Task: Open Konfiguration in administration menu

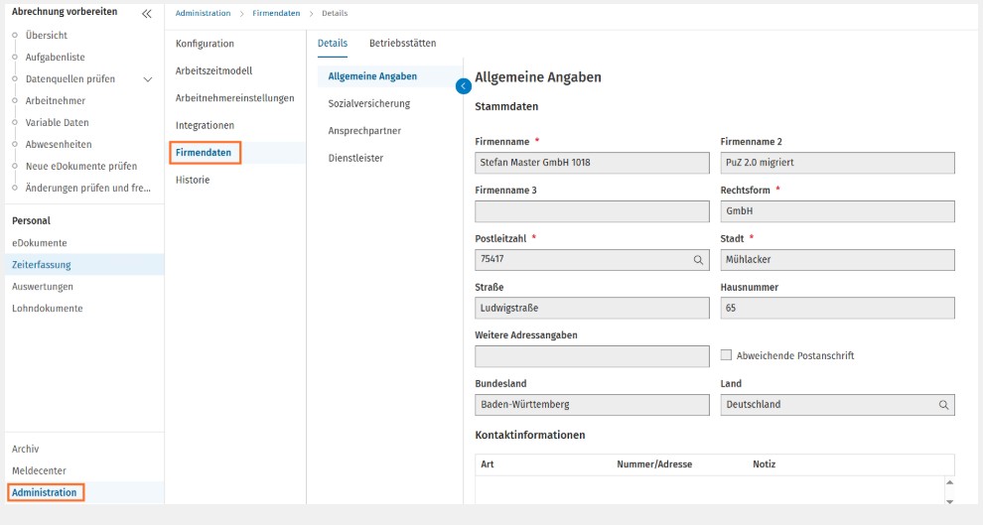Action: pos(205,44)
